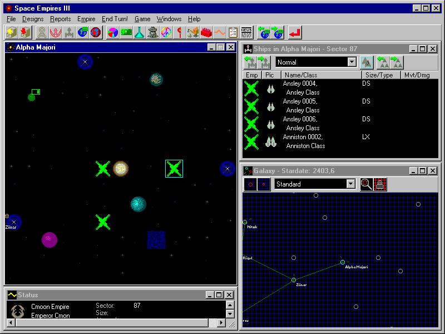
Task: Click the yellow star in Alpha Majori map
Action: tap(121, 169)
